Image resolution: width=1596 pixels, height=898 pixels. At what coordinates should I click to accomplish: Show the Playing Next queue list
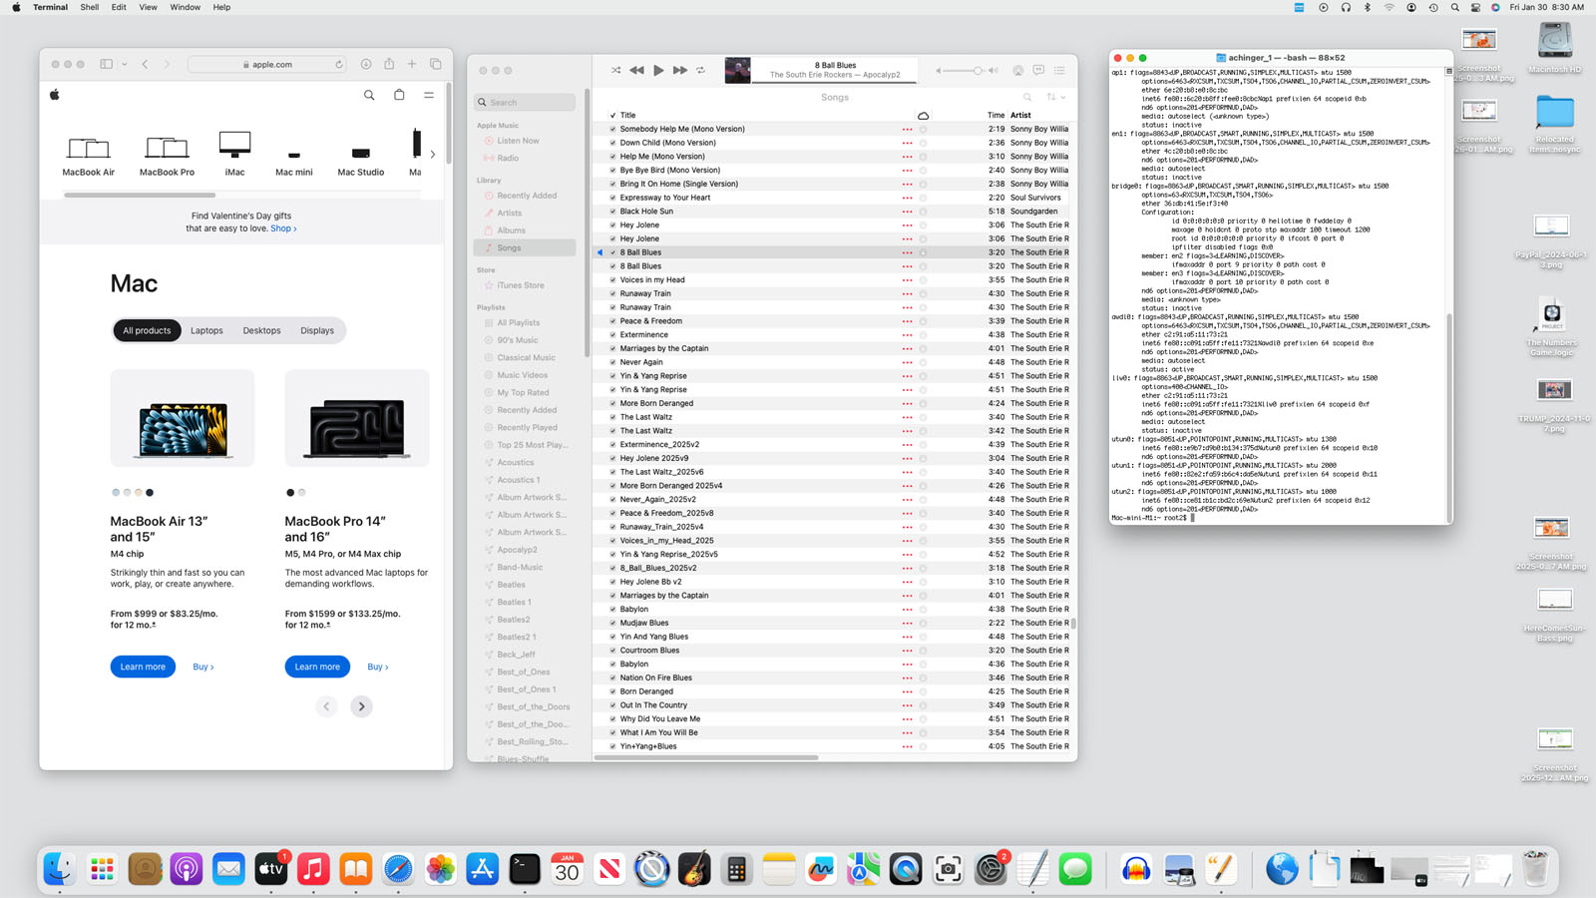(x=1059, y=70)
